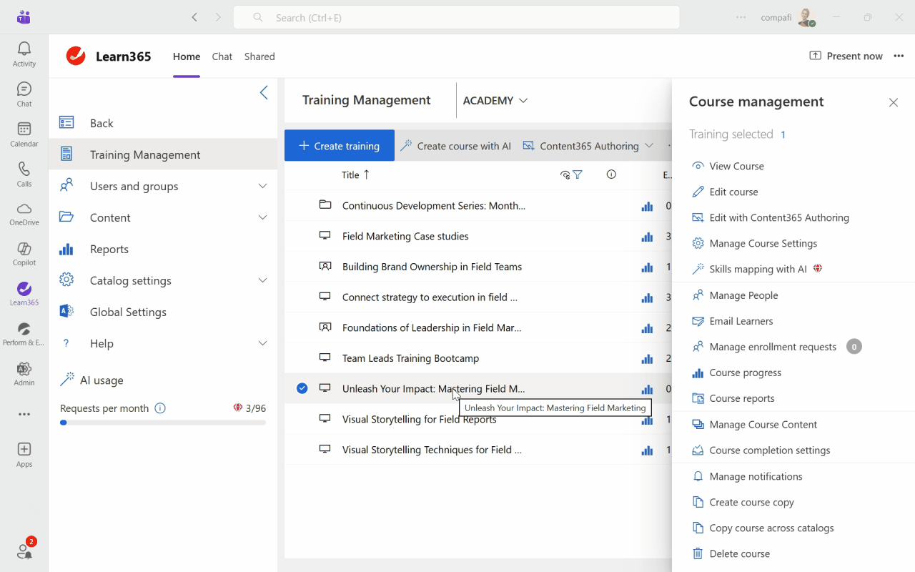Expand the Content365 Authoring dropdown arrow
The width and height of the screenshot is (915, 572).
[649, 145]
